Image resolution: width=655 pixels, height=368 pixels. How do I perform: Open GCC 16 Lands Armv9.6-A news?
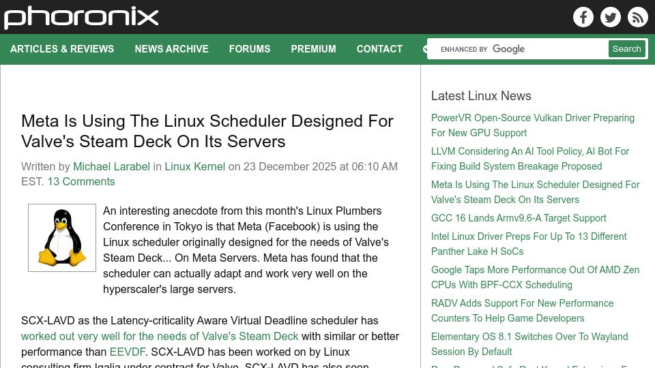click(519, 218)
